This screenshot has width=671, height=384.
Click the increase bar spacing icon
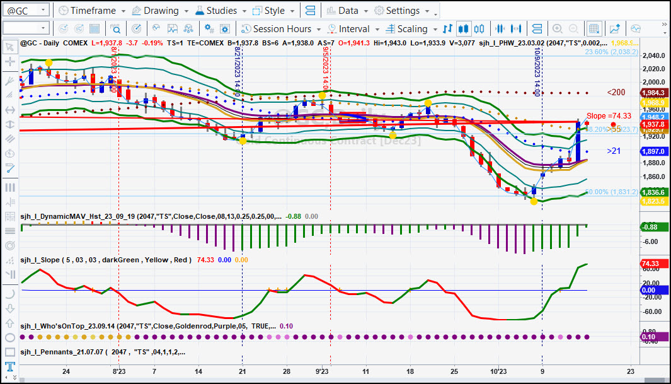click(x=516, y=28)
